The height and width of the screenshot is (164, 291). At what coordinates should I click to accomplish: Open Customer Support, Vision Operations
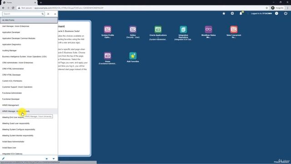click(x=29, y=87)
